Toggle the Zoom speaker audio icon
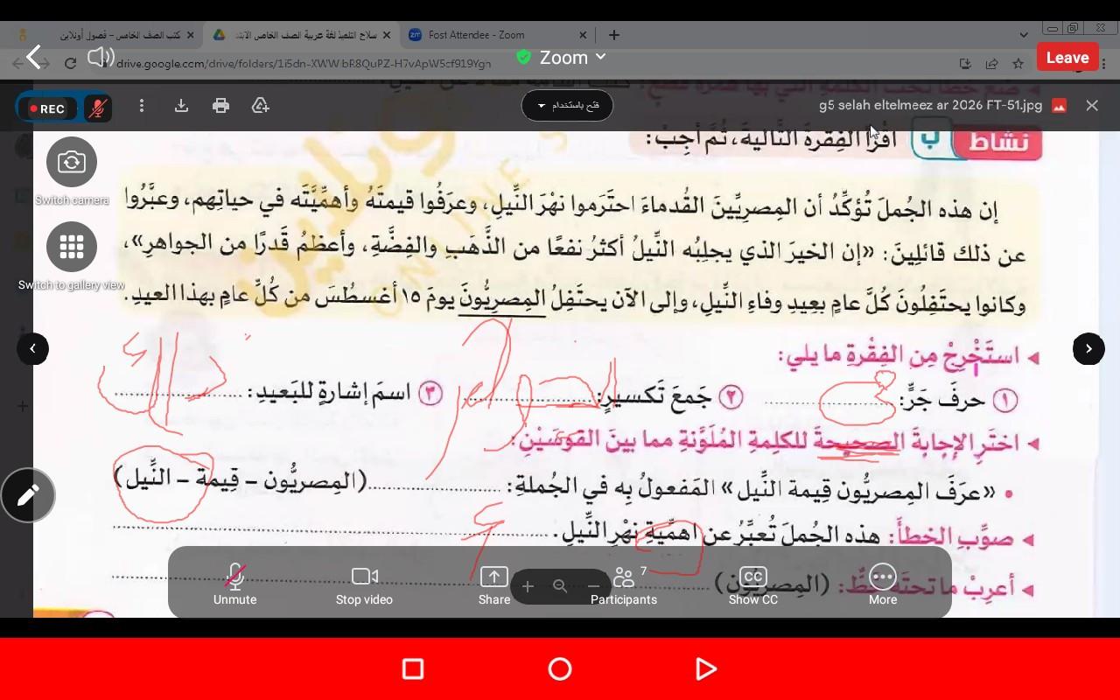Viewport: 1120px width, 700px height. click(101, 58)
